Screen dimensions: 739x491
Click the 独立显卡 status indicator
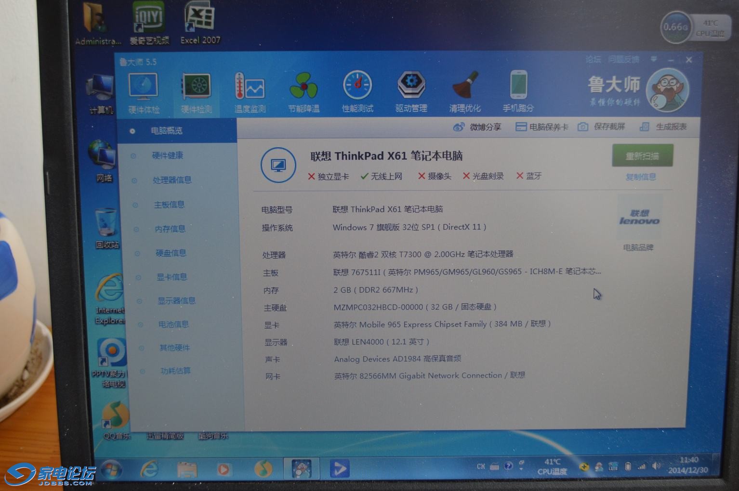pos(328,176)
